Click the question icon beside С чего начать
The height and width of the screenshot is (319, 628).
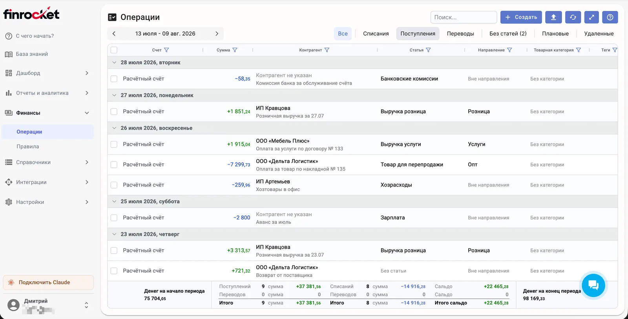click(x=9, y=36)
